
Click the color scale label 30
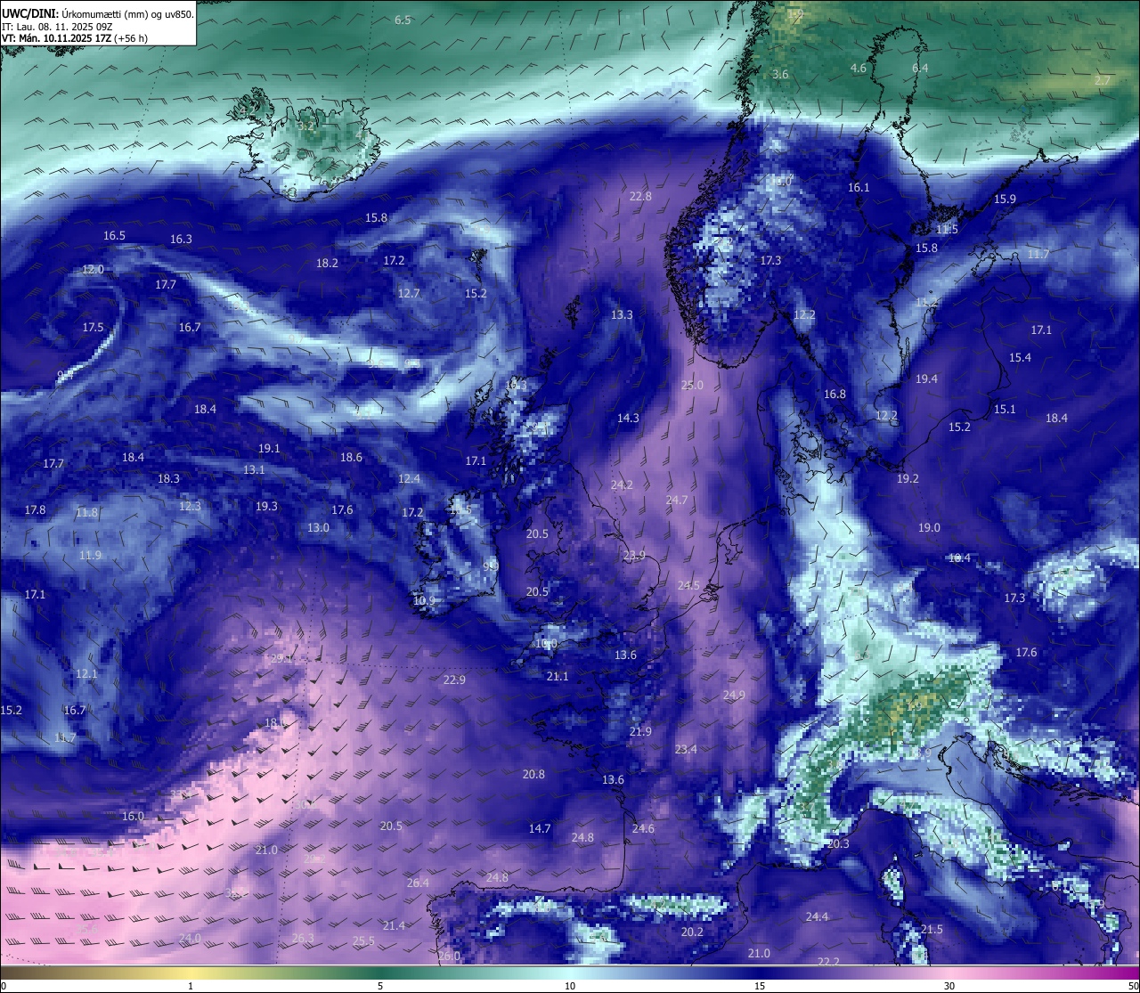coord(949,986)
